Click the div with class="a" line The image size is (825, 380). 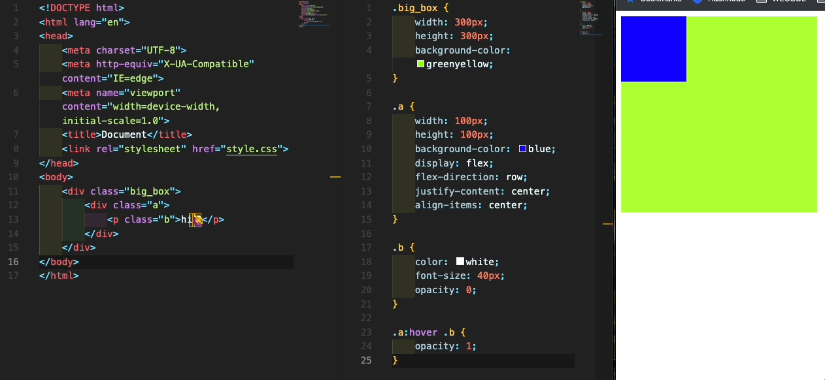[127, 206]
